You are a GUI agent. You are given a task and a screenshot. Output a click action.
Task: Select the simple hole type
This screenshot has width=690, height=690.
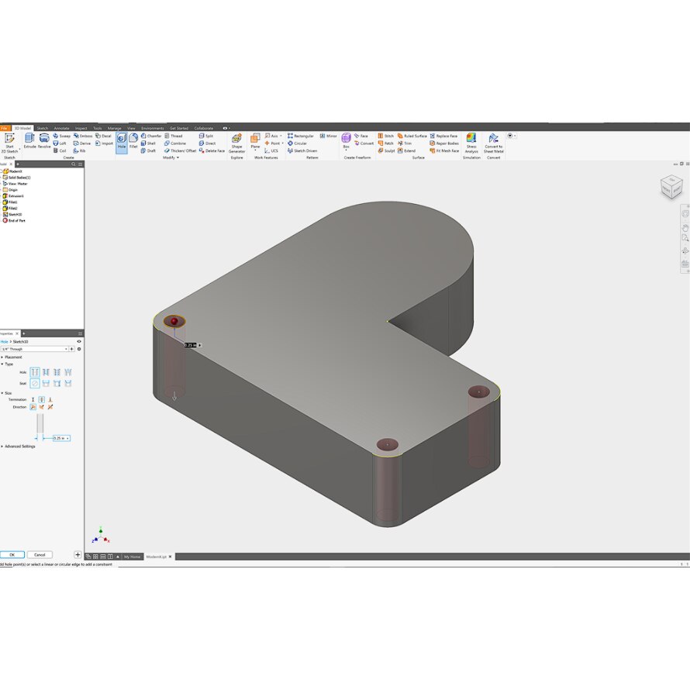[35, 372]
